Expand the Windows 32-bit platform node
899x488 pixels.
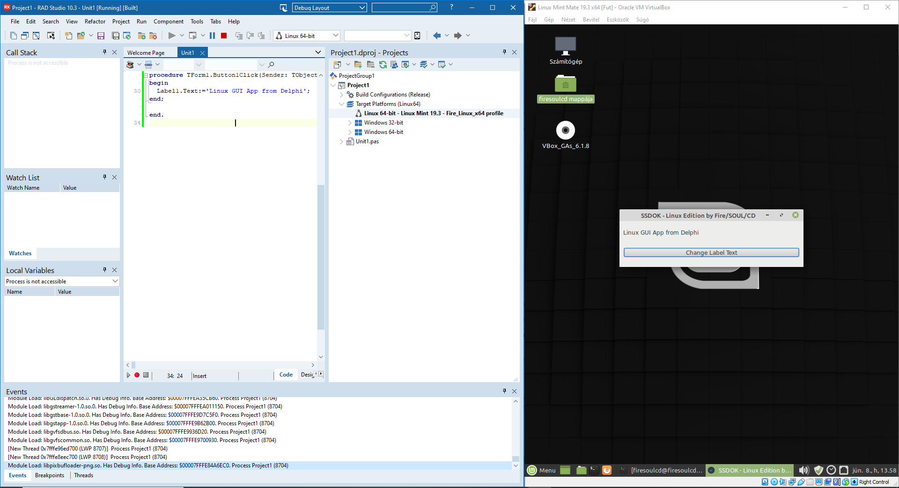(350, 123)
